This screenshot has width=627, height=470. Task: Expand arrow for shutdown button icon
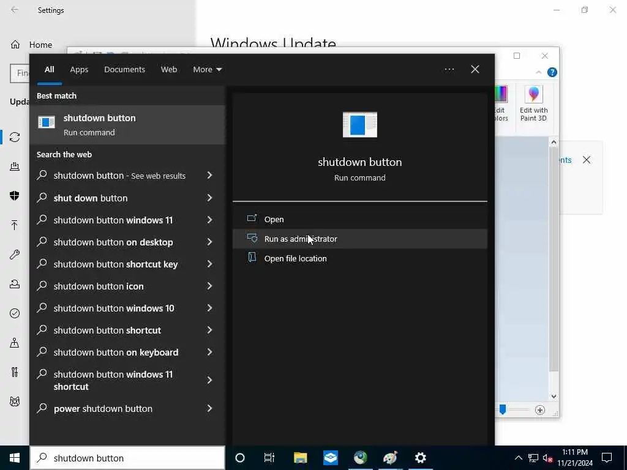(209, 286)
